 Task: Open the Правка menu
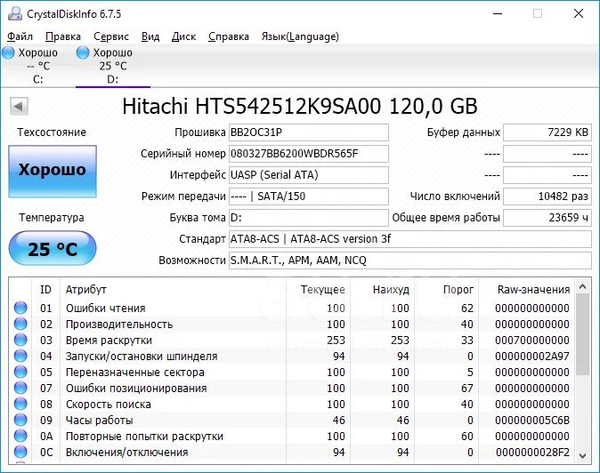click(63, 36)
